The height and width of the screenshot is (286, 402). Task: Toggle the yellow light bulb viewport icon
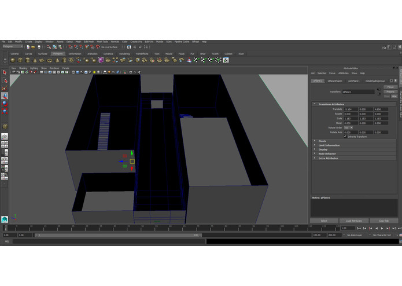tap(94, 72)
